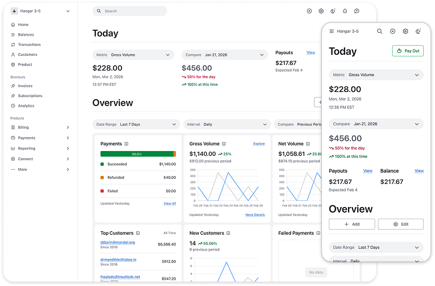Screen dimensions: 435x286
Task: Click the Analytics clock icon
Action: pyautogui.click(x=13, y=105)
